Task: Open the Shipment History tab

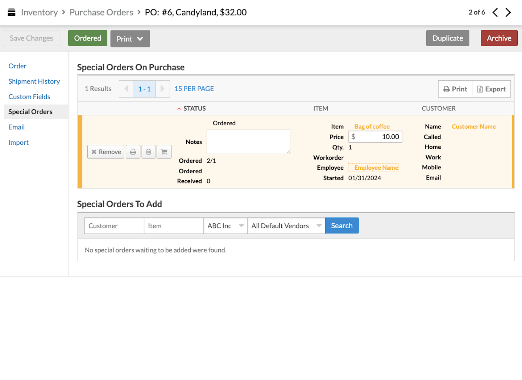Action: 34,81
